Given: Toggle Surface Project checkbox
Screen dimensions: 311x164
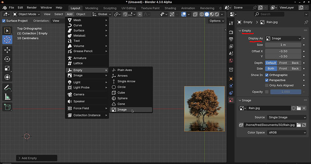Looking at the screenshot, I should point(4,21).
